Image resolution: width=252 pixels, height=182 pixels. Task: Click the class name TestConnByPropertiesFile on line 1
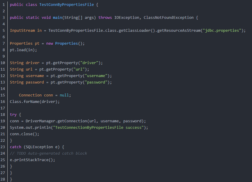[x=67, y=5]
